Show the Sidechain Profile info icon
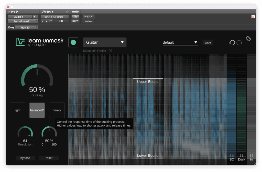Image resolution: width=262 pixels, height=172 pixels. [x=110, y=51]
